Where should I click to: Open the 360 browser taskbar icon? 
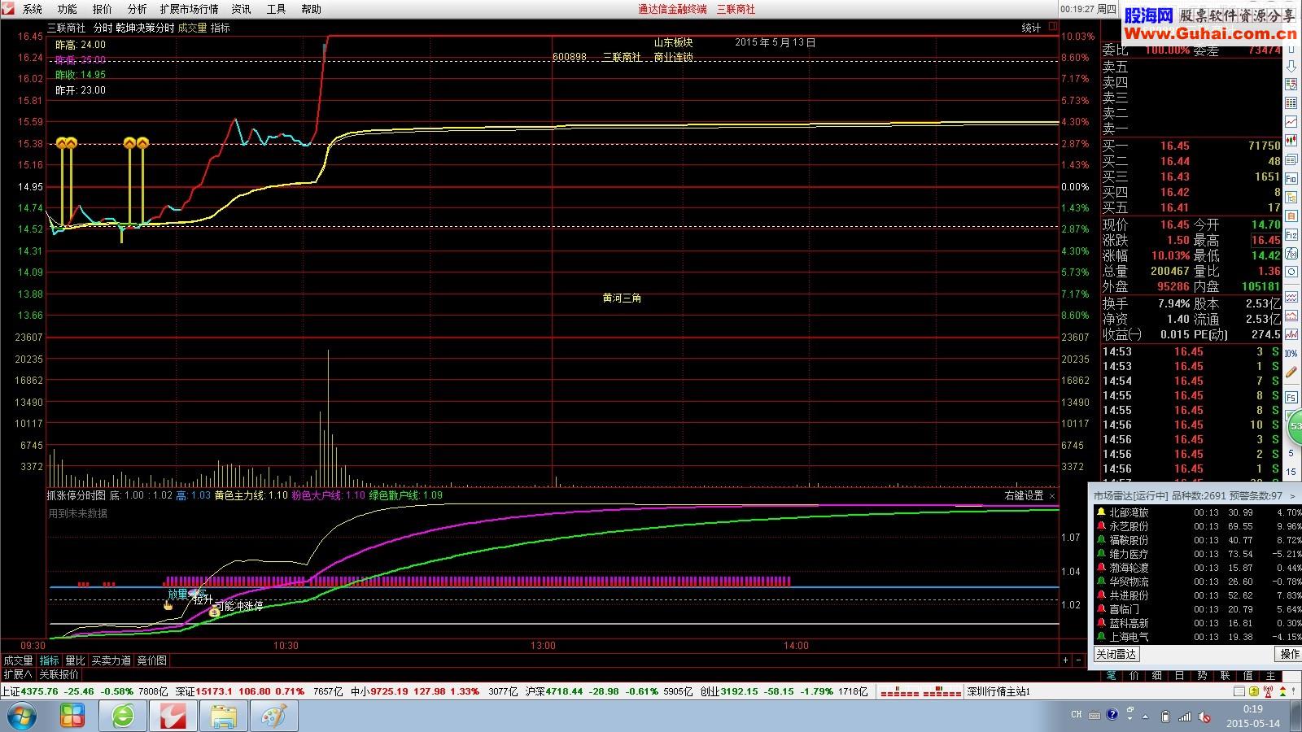point(123,717)
